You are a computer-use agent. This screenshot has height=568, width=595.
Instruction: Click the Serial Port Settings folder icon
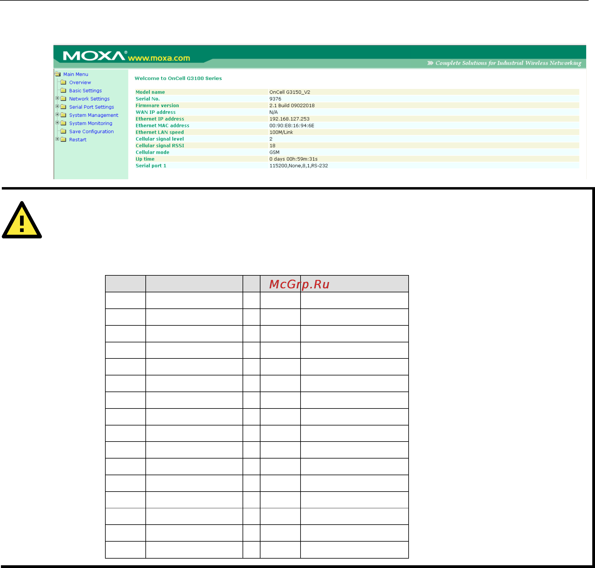(63, 107)
